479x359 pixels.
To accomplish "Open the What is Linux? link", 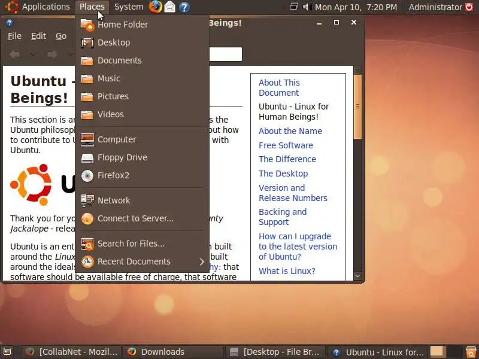I will [287, 271].
